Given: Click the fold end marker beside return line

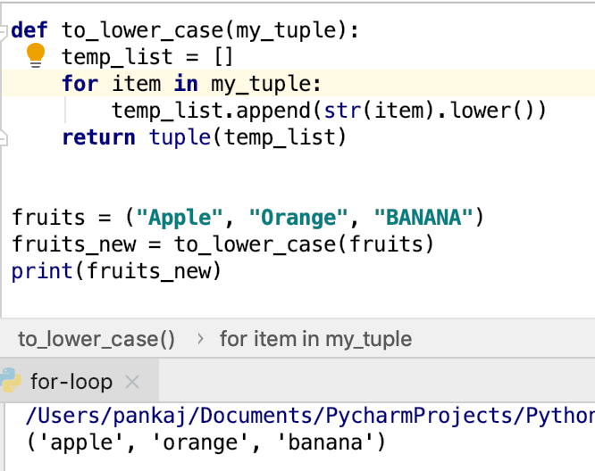Looking at the screenshot, I should pos(3,137).
